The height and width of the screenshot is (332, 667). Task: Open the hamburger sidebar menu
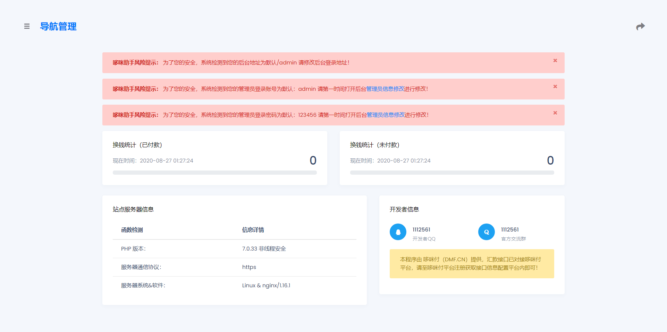click(x=27, y=26)
